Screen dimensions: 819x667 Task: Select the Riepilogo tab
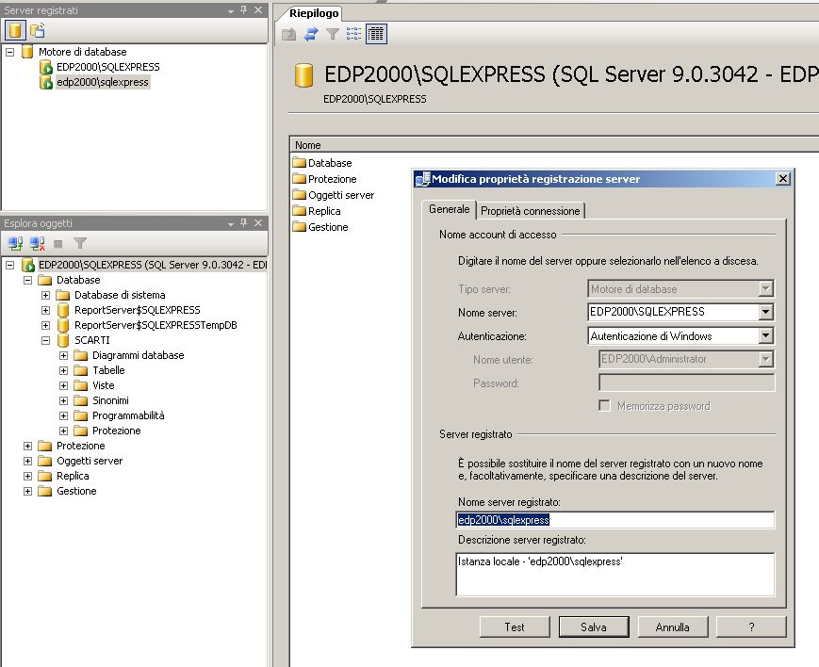coord(314,13)
